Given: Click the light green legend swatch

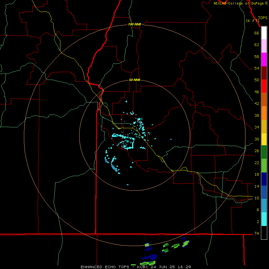Looking at the screenshot, I should [x=264, y=166].
